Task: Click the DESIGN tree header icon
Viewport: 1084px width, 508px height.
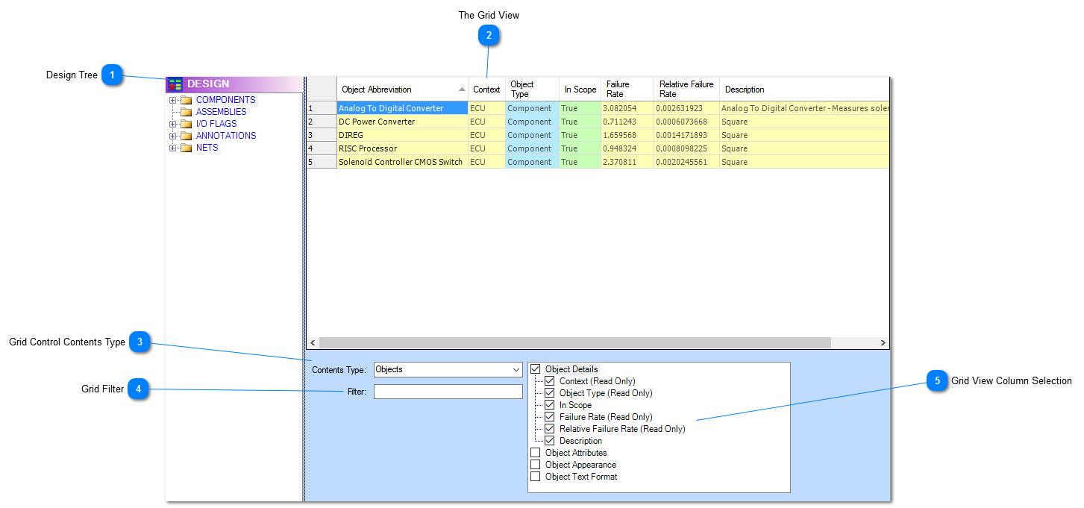Action: click(175, 84)
